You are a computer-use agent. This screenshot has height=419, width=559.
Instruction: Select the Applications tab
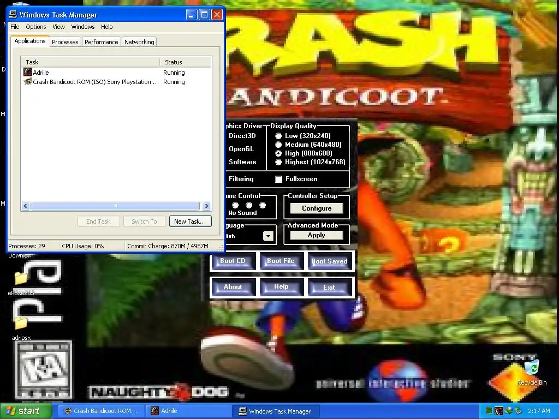point(30,41)
